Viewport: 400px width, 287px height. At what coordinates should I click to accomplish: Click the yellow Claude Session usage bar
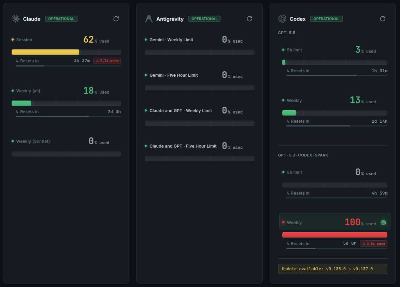tap(66, 52)
